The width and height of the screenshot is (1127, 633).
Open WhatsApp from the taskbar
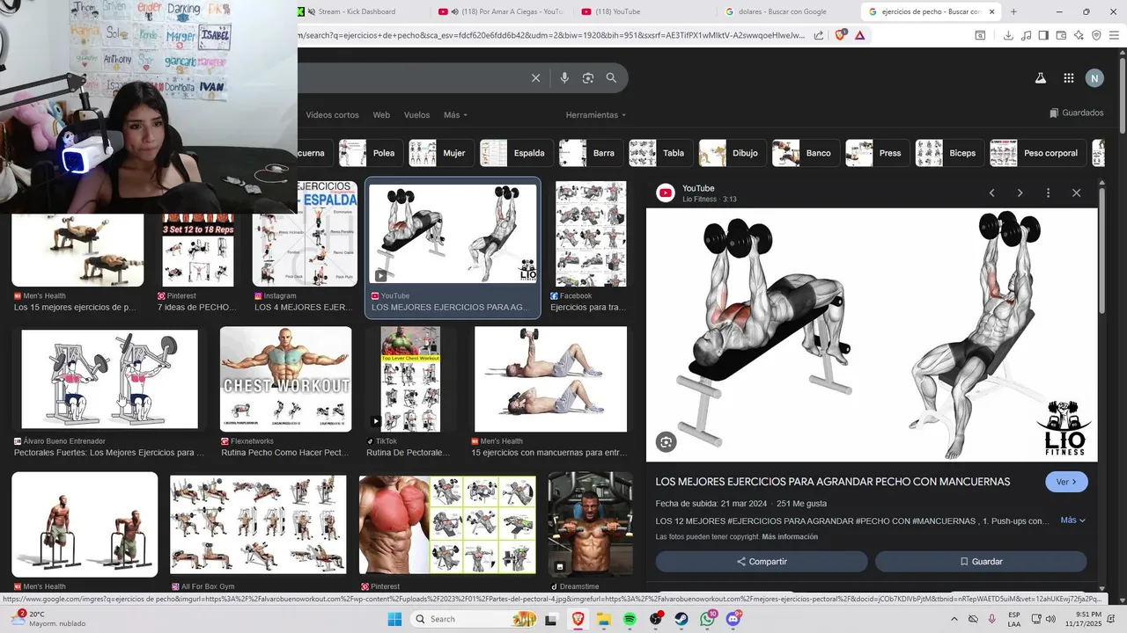click(708, 619)
